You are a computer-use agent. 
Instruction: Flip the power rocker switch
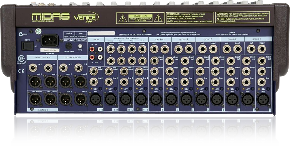click(27, 46)
